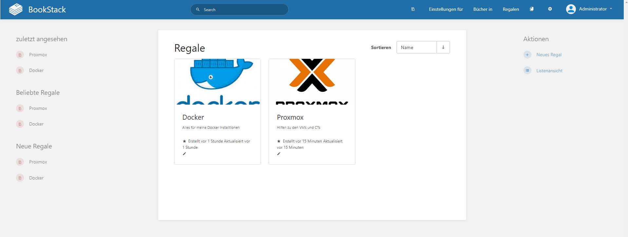Open the Proxmox shelf title
Viewport: 628px width, 237px height.
[x=290, y=117]
